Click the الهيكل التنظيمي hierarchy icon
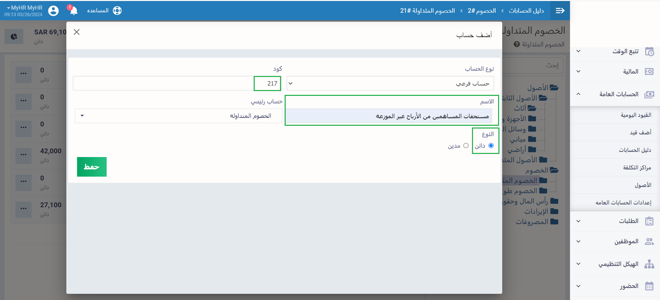This screenshot has width=660, height=300. pos(649,264)
